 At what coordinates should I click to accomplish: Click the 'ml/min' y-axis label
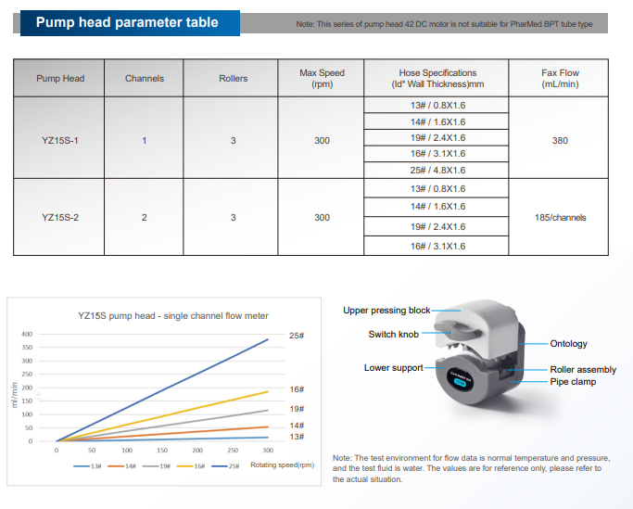pyautogui.click(x=14, y=395)
